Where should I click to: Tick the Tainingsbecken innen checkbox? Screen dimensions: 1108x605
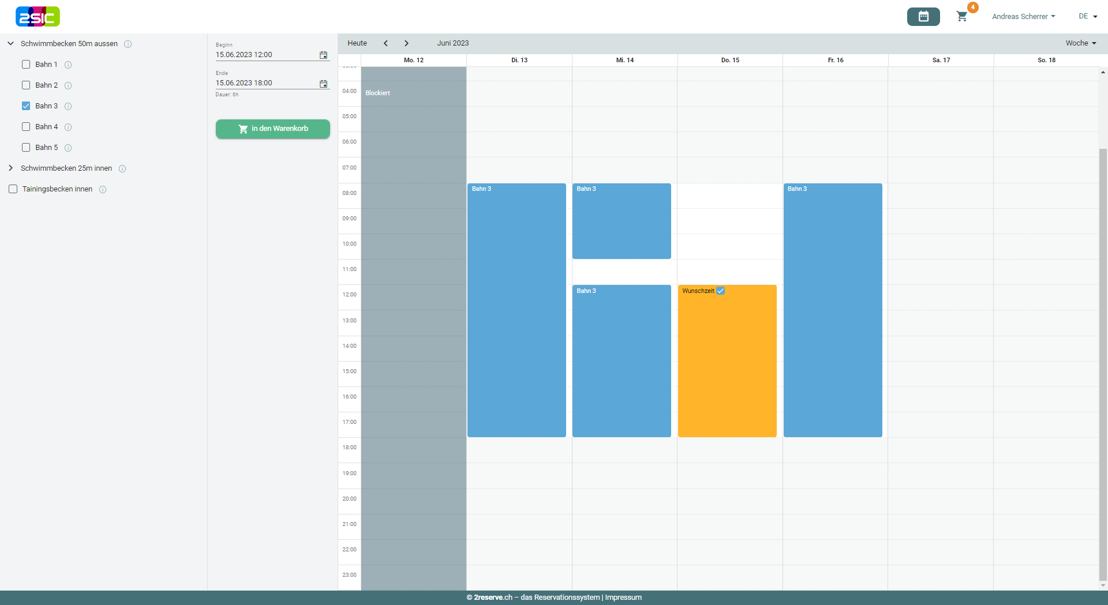click(13, 189)
